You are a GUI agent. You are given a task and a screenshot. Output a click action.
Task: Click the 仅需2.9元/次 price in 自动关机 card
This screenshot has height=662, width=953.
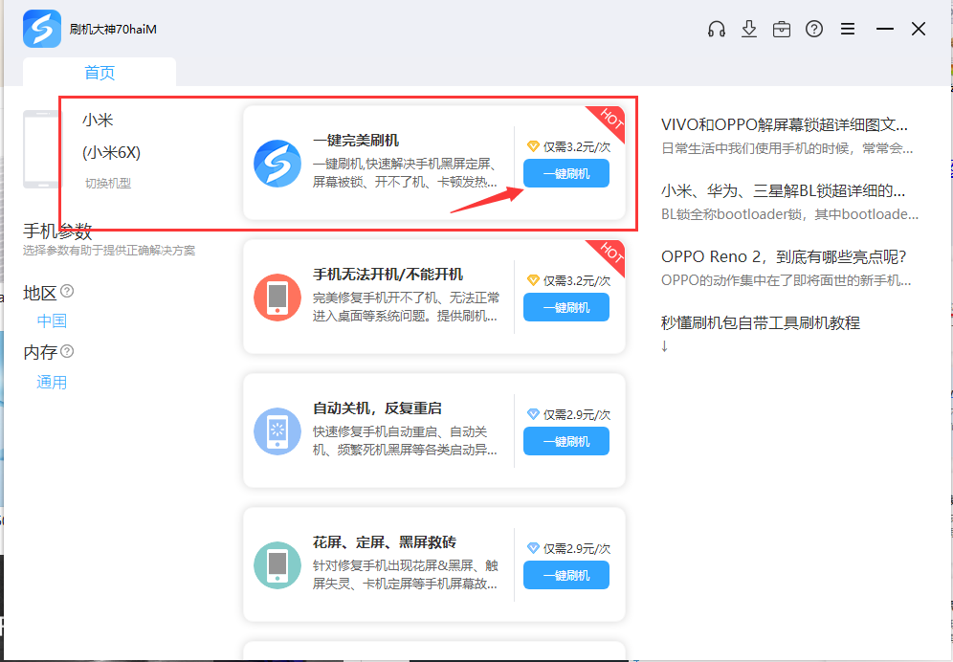(577, 414)
